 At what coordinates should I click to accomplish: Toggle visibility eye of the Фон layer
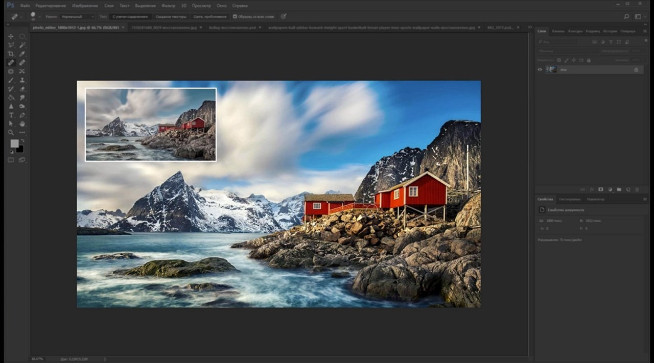pos(540,69)
